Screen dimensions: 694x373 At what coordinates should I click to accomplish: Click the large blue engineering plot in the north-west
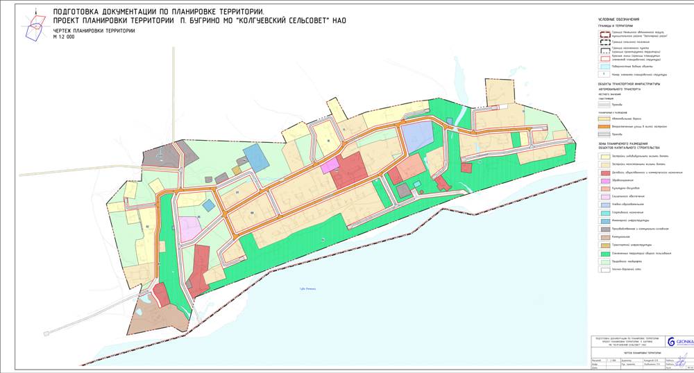pos(256,157)
